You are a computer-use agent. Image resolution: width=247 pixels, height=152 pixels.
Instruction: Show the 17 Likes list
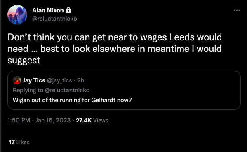coord(19,142)
